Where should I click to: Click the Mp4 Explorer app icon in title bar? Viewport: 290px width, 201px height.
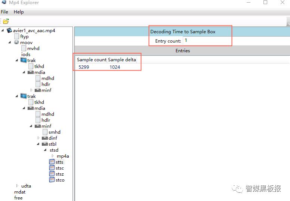pos(4,2)
